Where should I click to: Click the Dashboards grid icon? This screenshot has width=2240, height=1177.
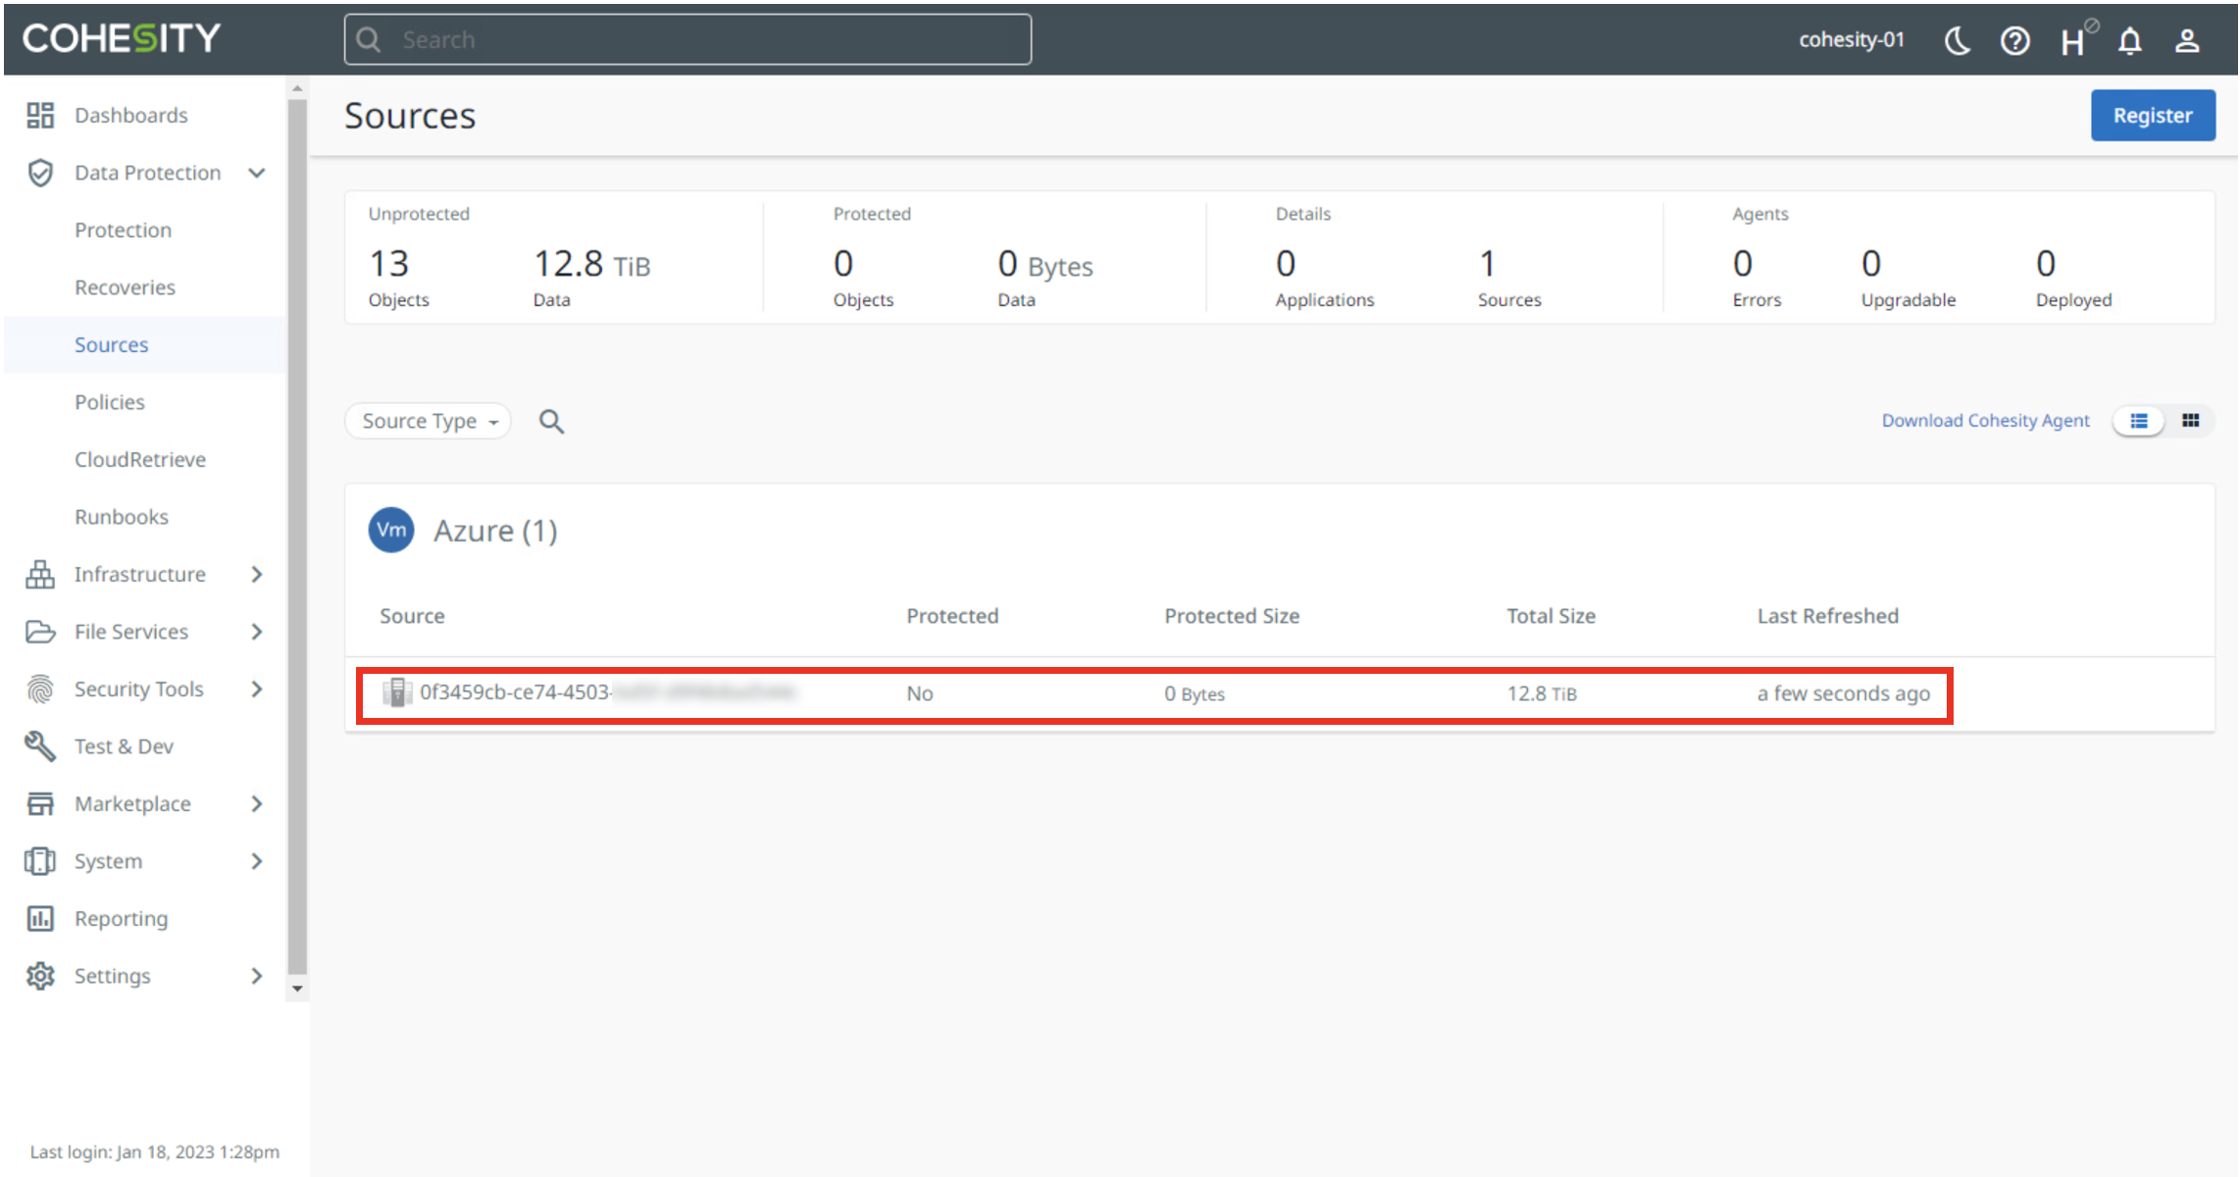click(x=40, y=115)
